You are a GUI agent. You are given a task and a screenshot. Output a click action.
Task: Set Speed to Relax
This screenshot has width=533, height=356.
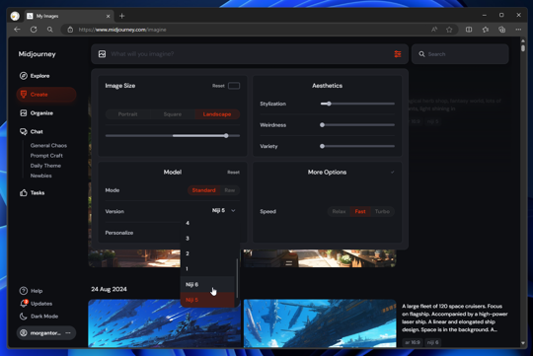[x=339, y=211]
